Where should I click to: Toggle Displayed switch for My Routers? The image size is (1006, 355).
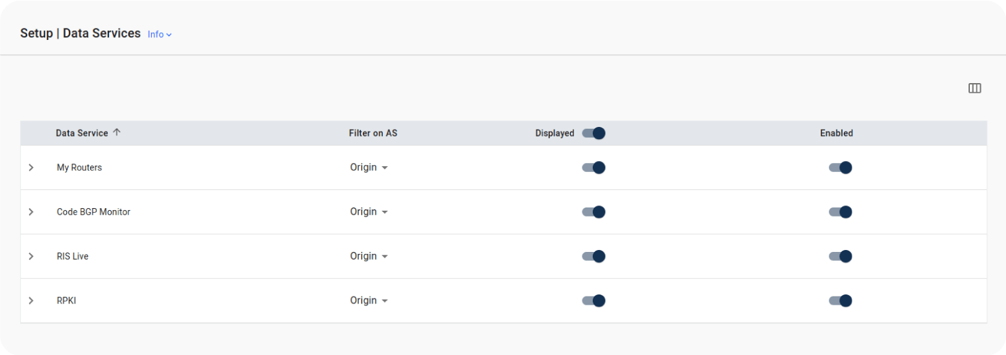[593, 168]
